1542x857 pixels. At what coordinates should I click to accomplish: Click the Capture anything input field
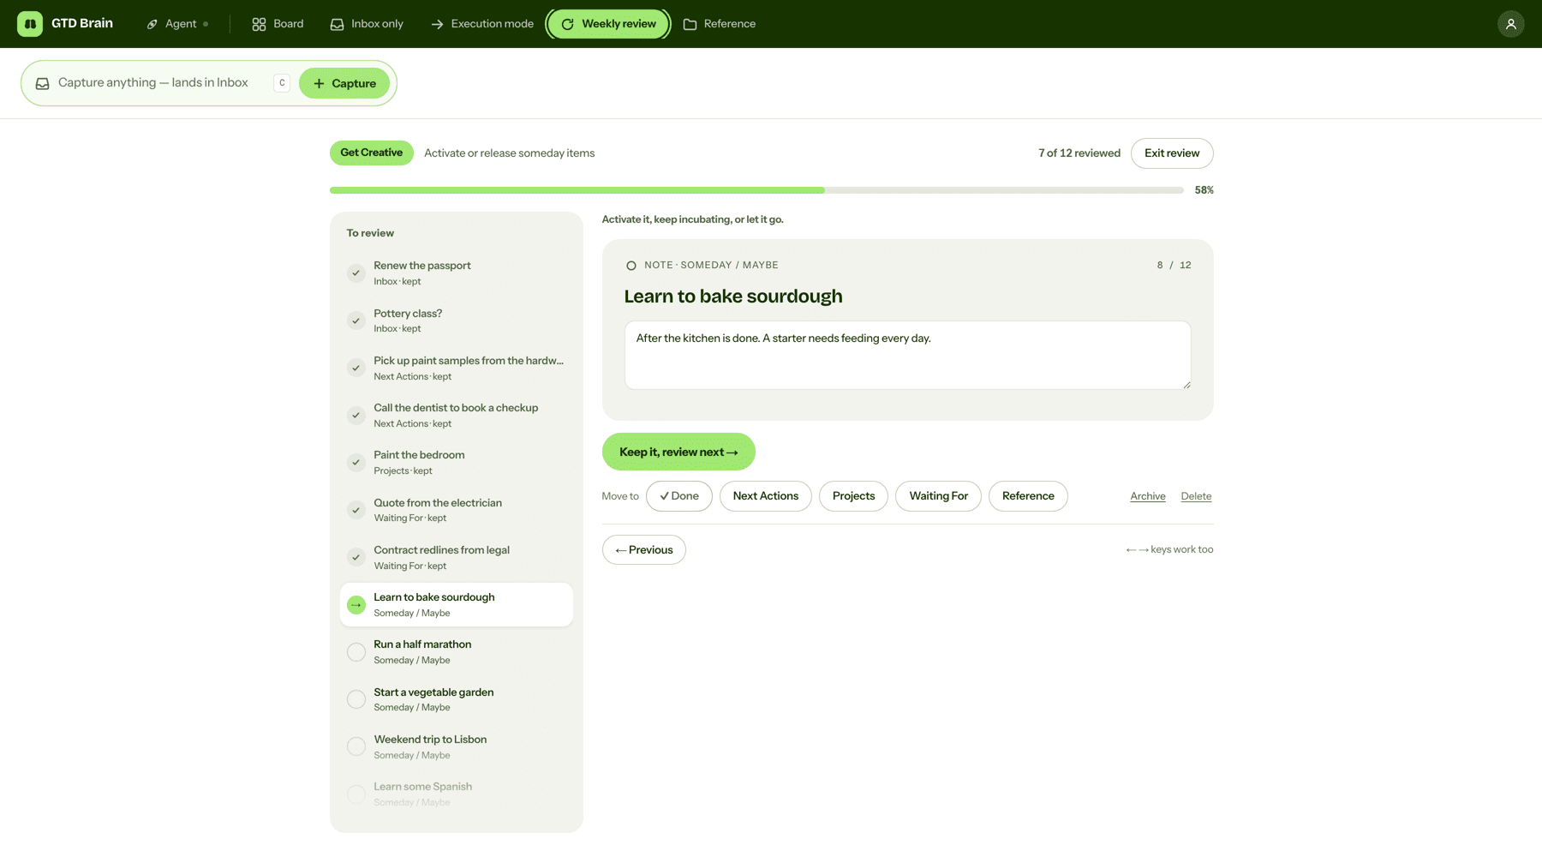click(153, 83)
